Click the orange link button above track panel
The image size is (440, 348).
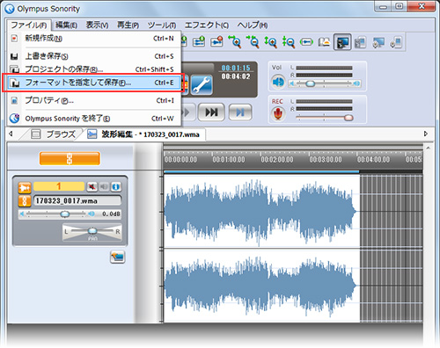coord(70,158)
